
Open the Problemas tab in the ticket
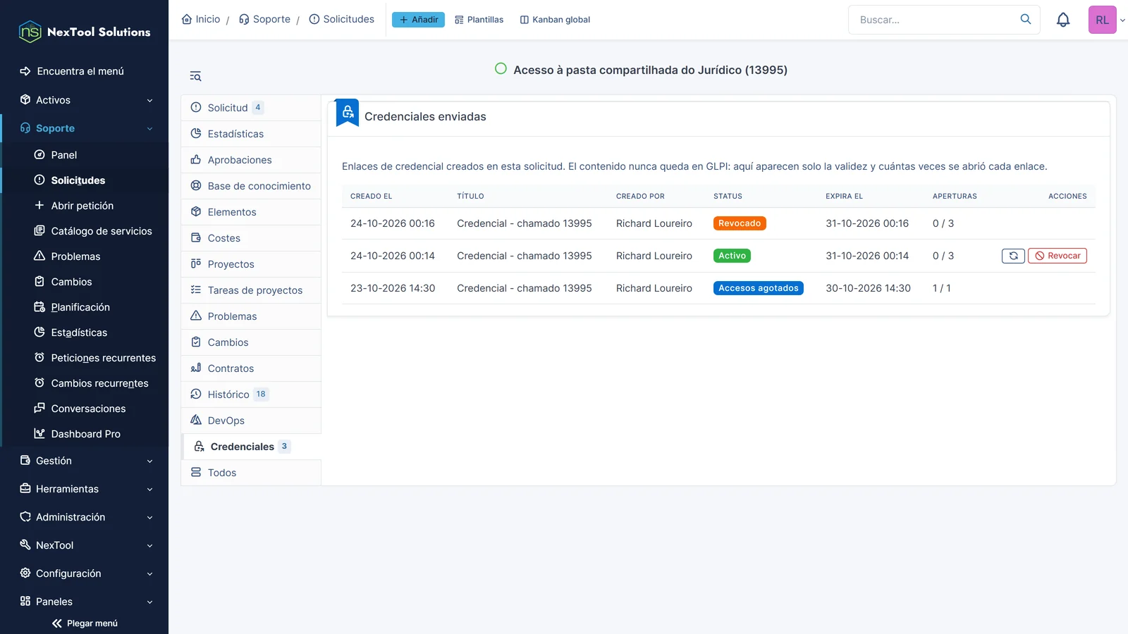coord(251,316)
